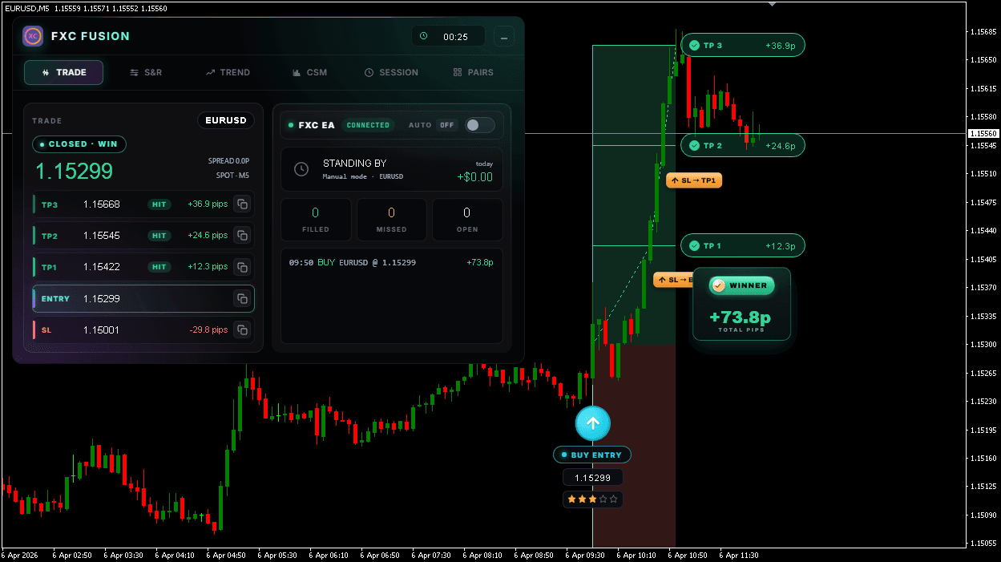Click the +36.9 pips TP3 value

coord(208,204)
